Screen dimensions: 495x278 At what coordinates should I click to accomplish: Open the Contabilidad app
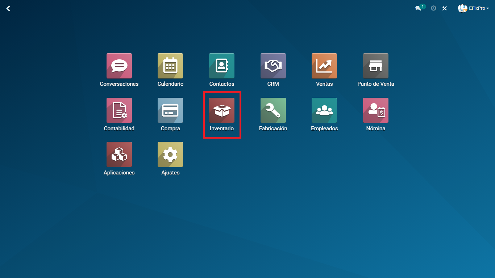119,110
